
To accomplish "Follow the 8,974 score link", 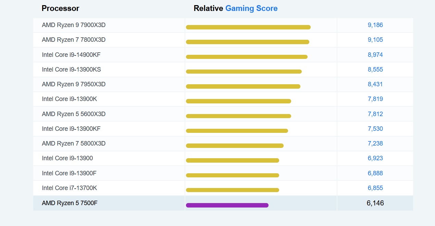I will 375,55.
